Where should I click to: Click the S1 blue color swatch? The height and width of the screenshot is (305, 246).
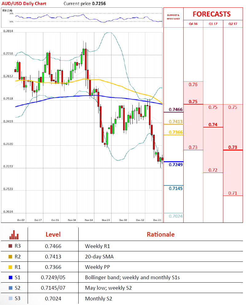pos(10,277)
